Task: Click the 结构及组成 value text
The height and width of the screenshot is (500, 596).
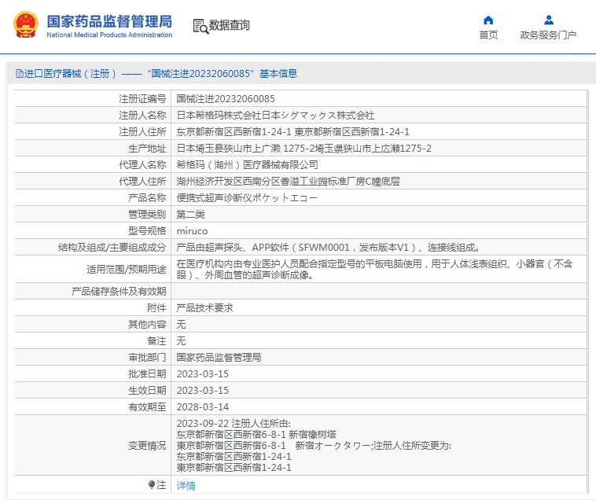Action: click(328, 248)
